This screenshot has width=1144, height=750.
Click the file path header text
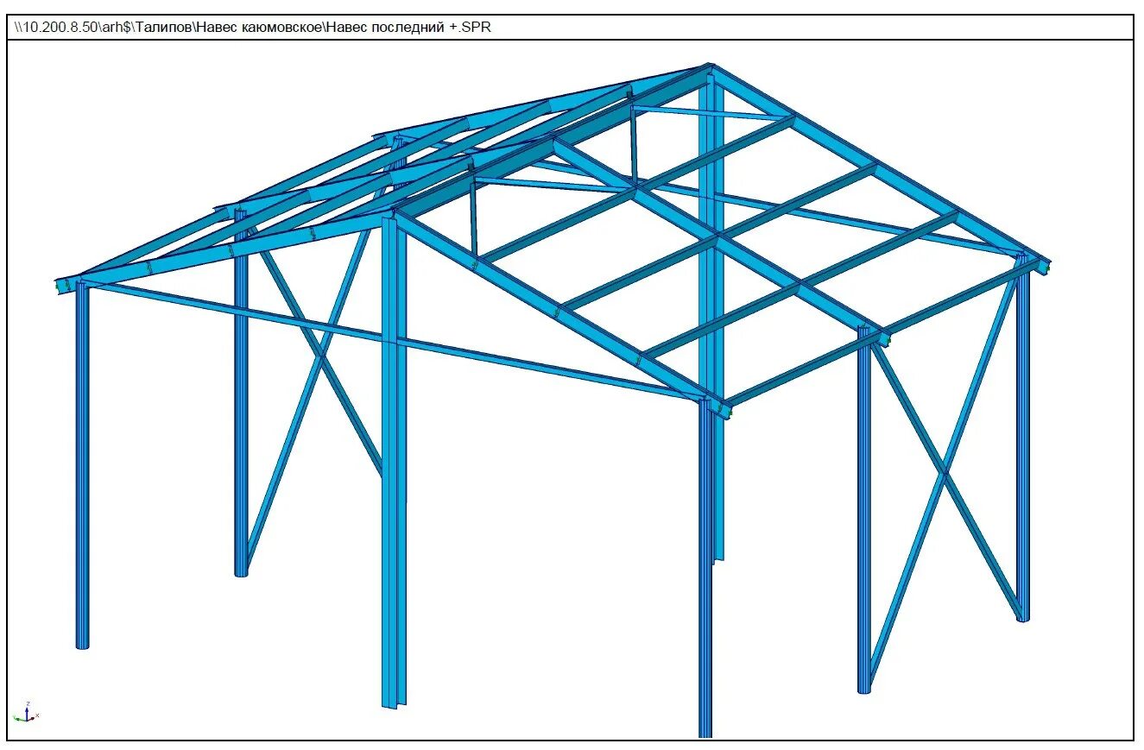(x=252, y=28)
